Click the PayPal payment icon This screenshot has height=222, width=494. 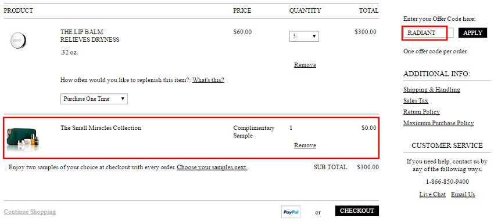click(291, 212)
